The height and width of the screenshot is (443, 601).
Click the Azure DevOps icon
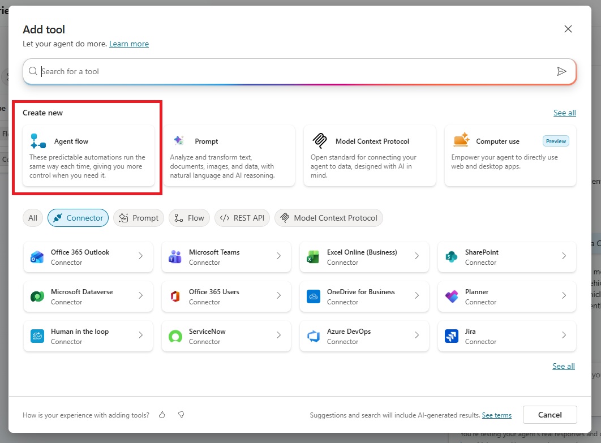click(313, 336)
